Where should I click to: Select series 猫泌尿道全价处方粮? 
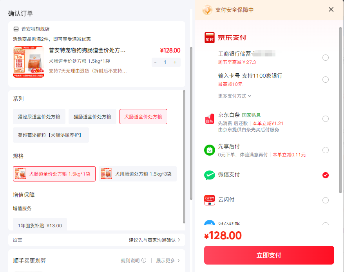coord(39,116)
